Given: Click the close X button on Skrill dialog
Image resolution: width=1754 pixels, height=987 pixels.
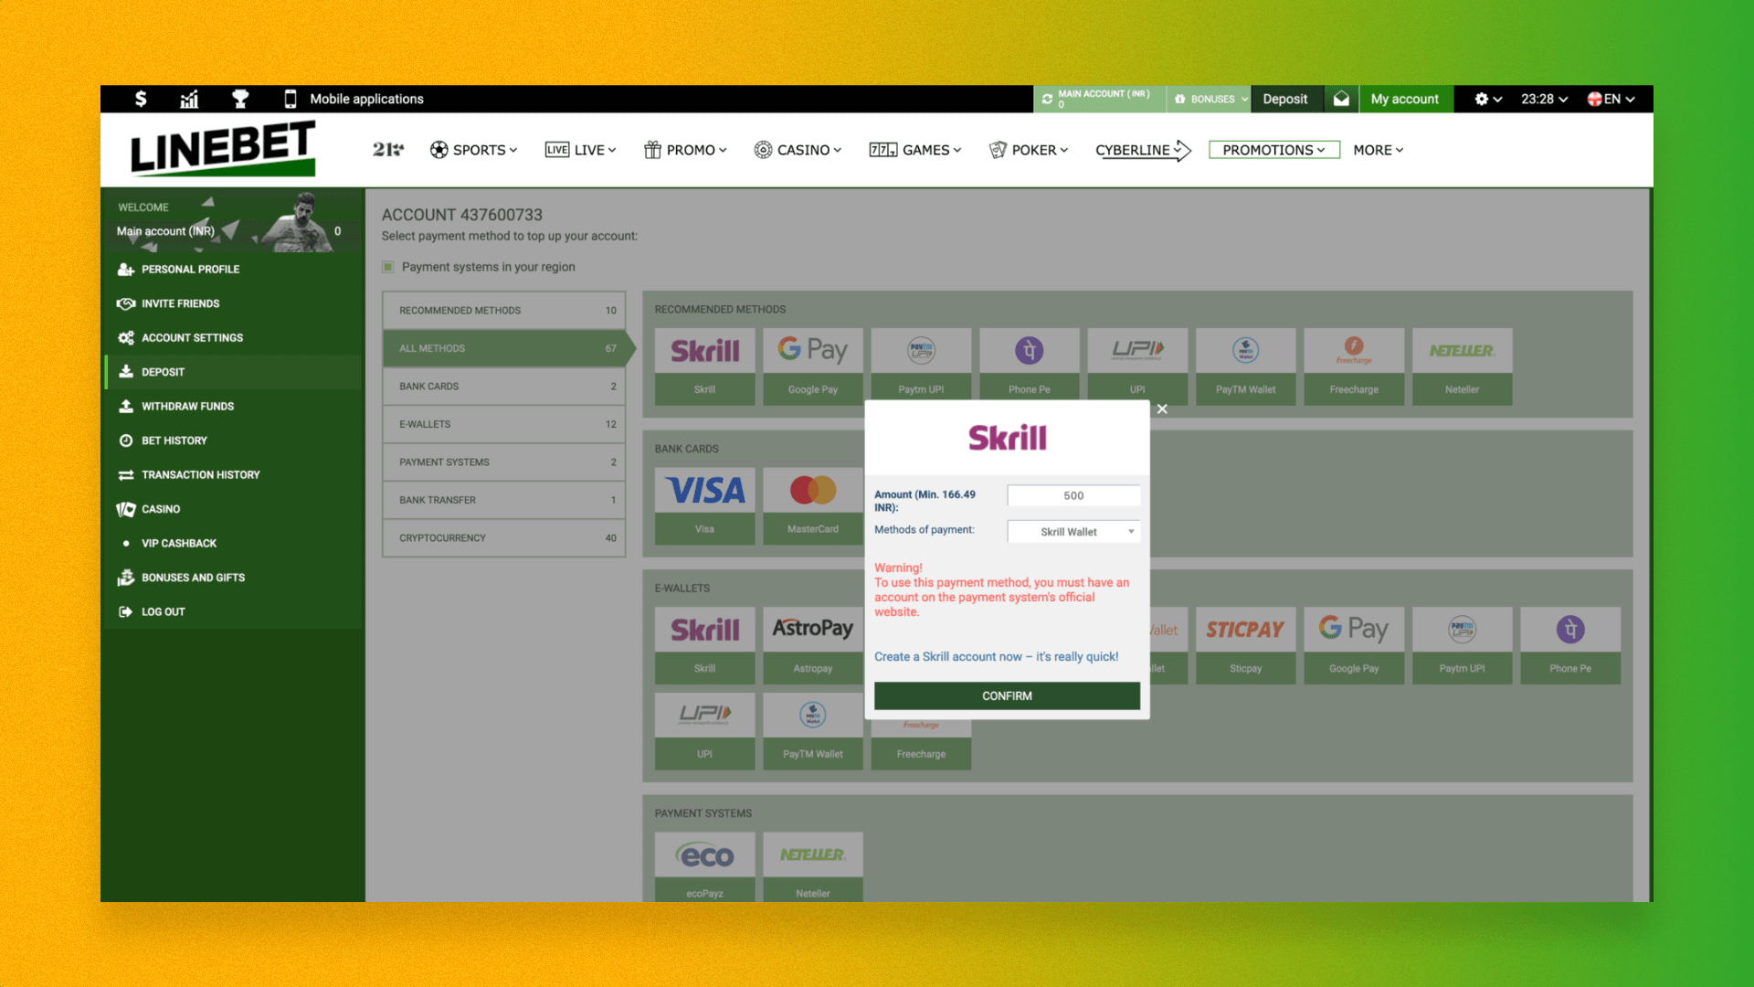Looking at the screenshot, I should coord(1160,408).
